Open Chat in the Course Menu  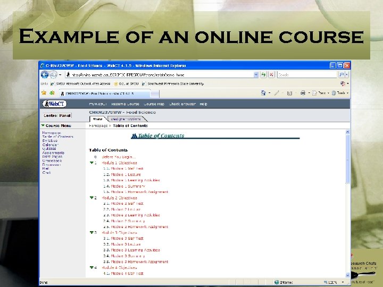[46, 173]
